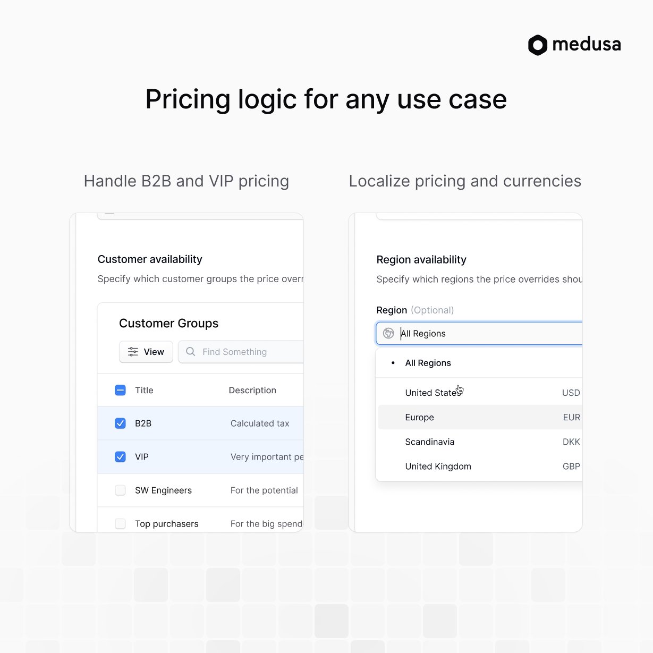Uncheck the B2B customer group checkbox
Viewport: 653px width, 653px height.
click(x=120, y=423)
